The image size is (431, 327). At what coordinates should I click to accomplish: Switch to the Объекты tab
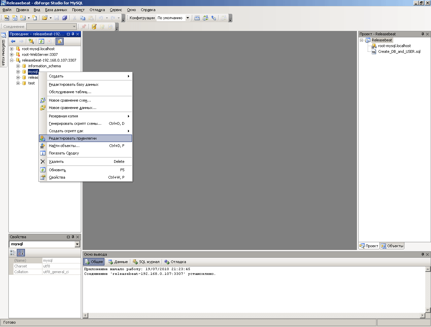coord(392,246)
